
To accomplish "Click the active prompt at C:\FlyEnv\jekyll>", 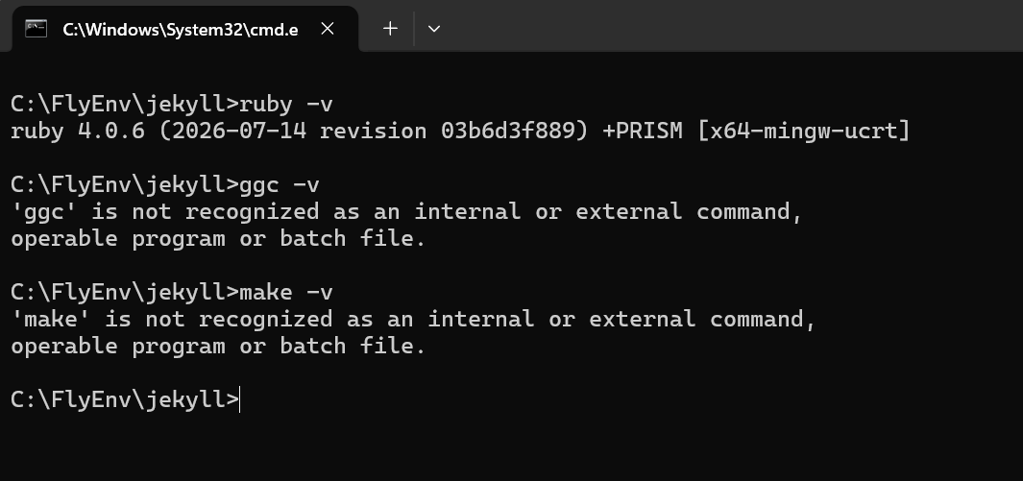I will (125, 399).
